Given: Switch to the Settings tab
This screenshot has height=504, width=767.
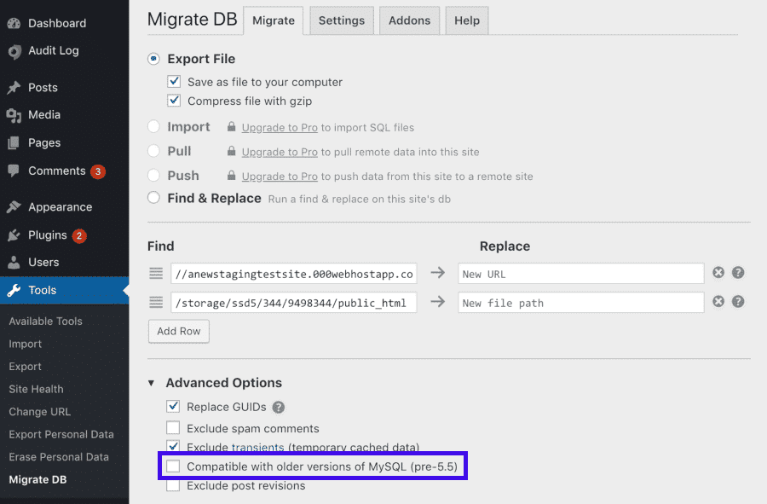Looking at the screenshot, I should point(341,20).
